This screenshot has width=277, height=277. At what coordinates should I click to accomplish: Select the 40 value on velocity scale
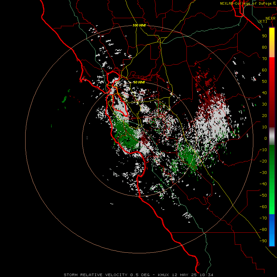click(x=264, y=93)
